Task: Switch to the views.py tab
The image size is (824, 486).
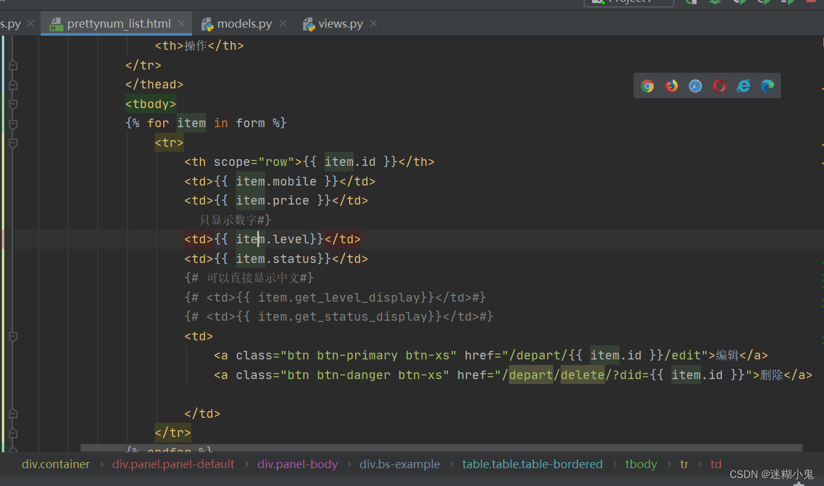Action: (340, 24)
